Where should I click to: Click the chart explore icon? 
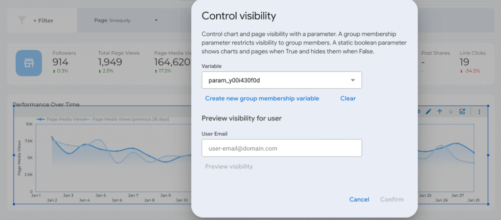coord(462,112)
